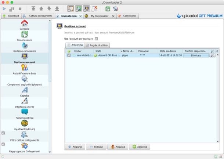The image size is (224, 159).
Task: Switch to Cattura collegamenti tab
Action: coord(38,16)
